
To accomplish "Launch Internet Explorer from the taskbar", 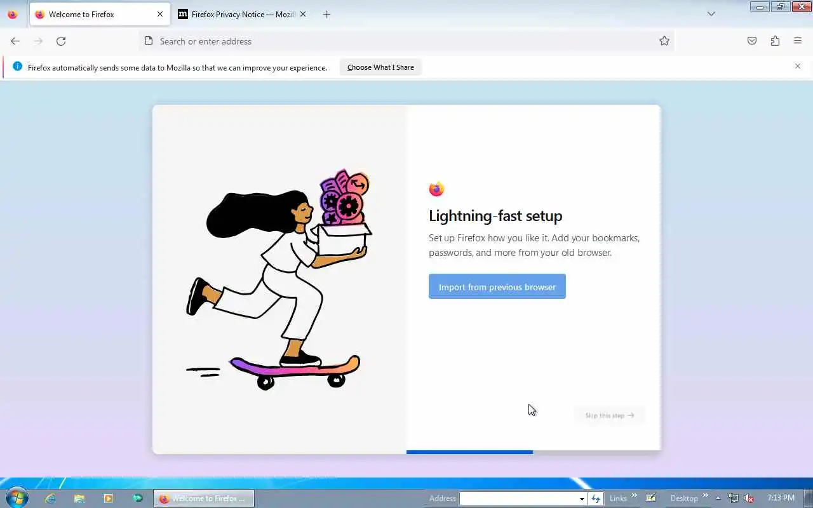I will coord(50,498).
